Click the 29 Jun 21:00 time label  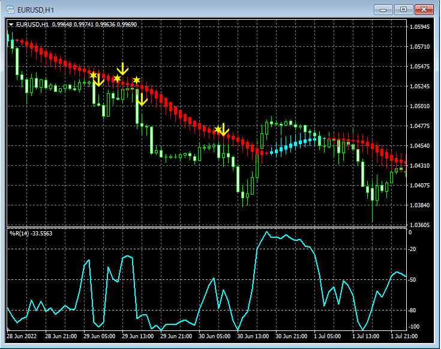click(176, 336)
